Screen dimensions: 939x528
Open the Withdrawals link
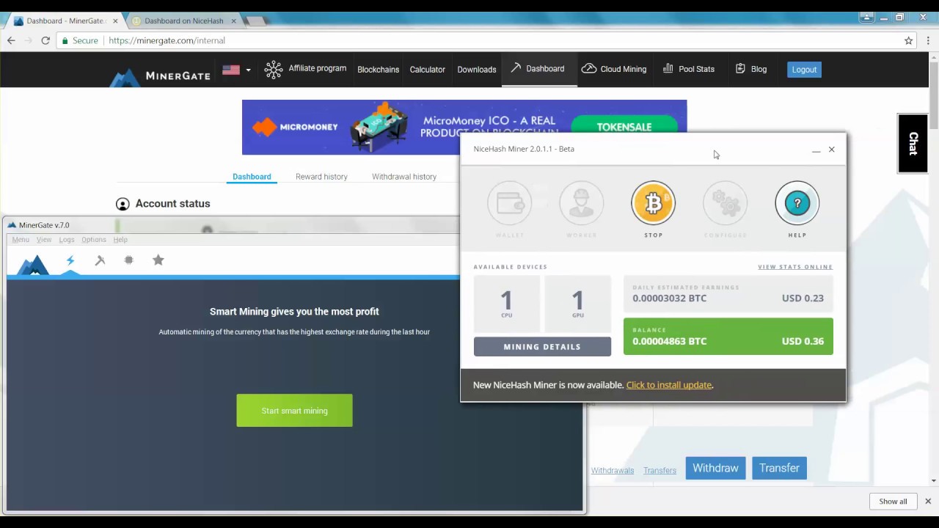[613, 471]
